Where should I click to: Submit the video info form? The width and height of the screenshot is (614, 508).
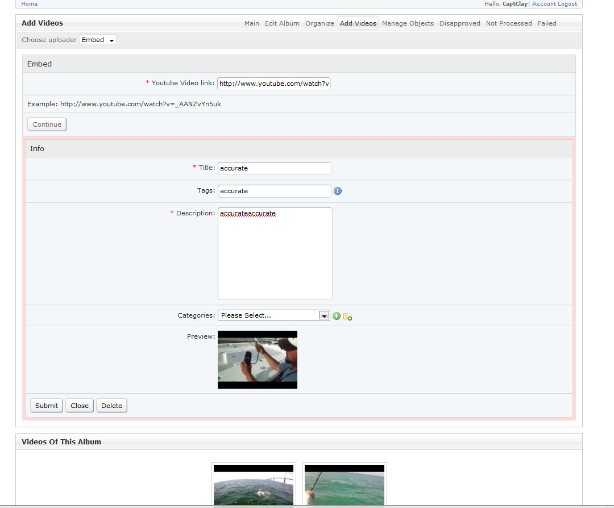point(47,406)
